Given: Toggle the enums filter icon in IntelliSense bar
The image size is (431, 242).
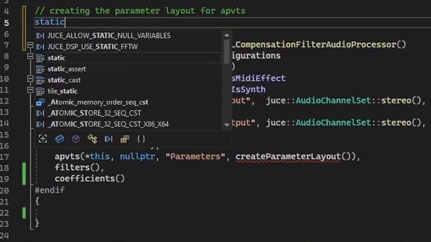Looking at the screenshot, I should point(125,139).
